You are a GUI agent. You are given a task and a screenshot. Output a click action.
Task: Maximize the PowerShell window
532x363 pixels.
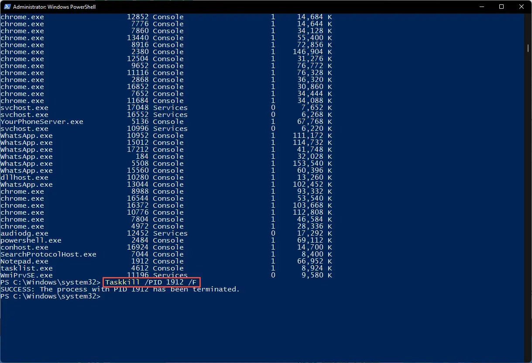pyautogui.click(x=501, y=7)
